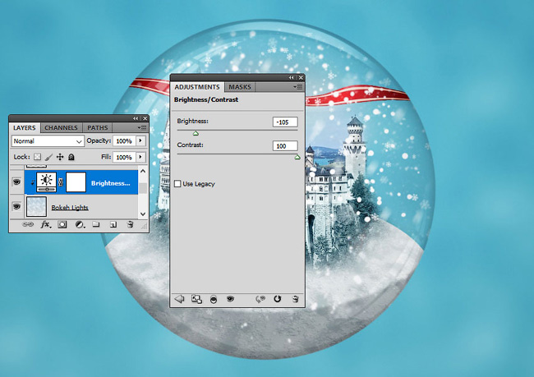Click the Fill 100% value field
534x377 pixels.
[x=124, y=157]
